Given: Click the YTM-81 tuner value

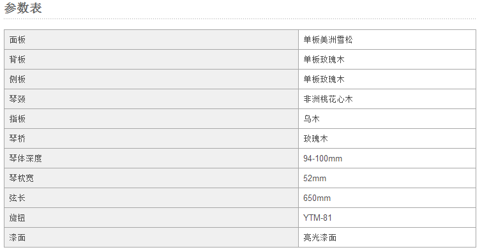Looking at the screenshot, I should (x=317, y=218).
